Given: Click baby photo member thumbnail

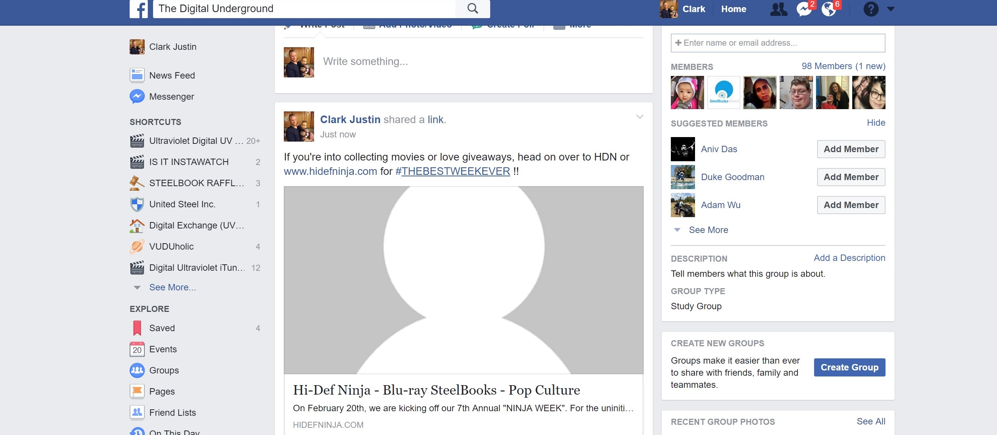Looking at the screenshot, I should tap(687, 93).
